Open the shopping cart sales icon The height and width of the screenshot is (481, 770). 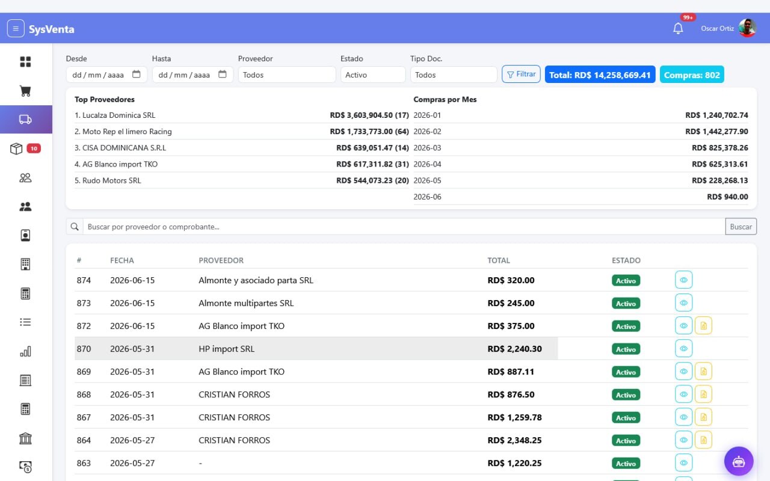pyautogui.click(x=25, y=91)
